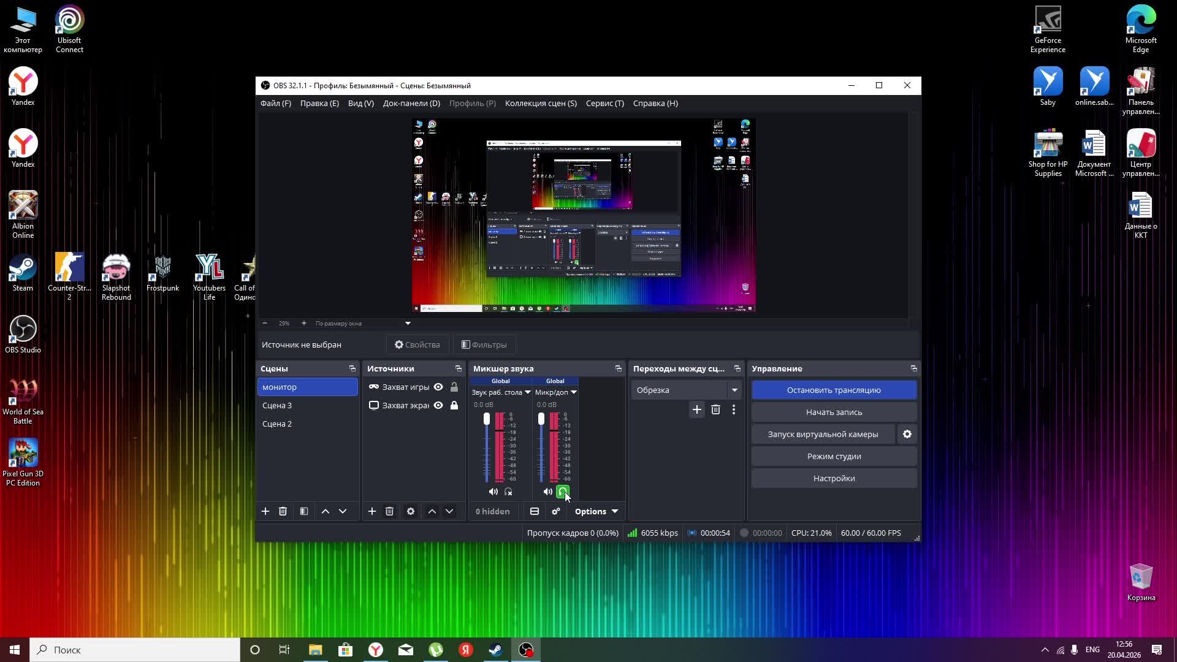Viewport: 1177px width, 662px height.
Task: Unlock the Захват экрана source
Action: coord(454,405)
